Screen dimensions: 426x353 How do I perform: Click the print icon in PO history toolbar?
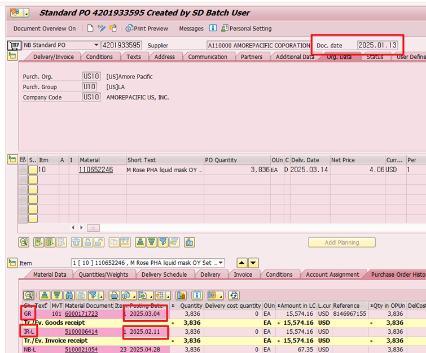coord(115,295)
